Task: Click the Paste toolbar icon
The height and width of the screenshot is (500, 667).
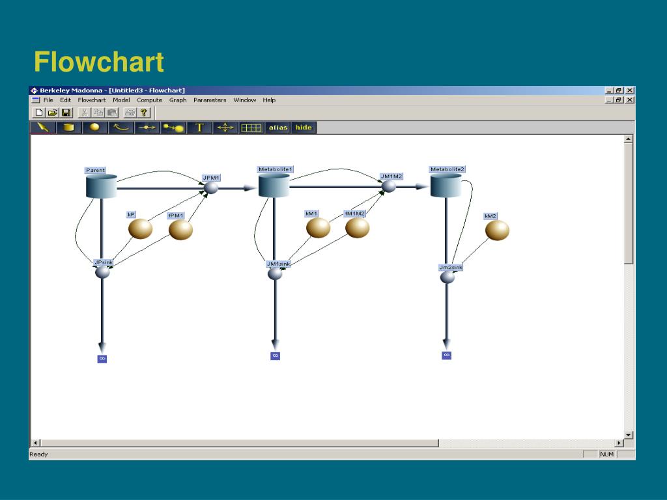Action: coord(112,113)
